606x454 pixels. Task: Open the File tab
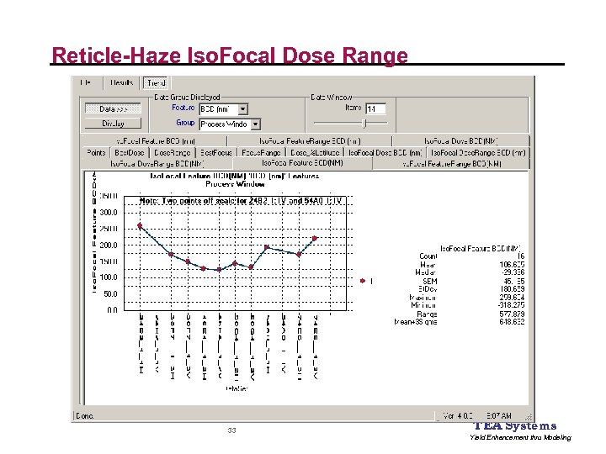[x=86, y=82]
